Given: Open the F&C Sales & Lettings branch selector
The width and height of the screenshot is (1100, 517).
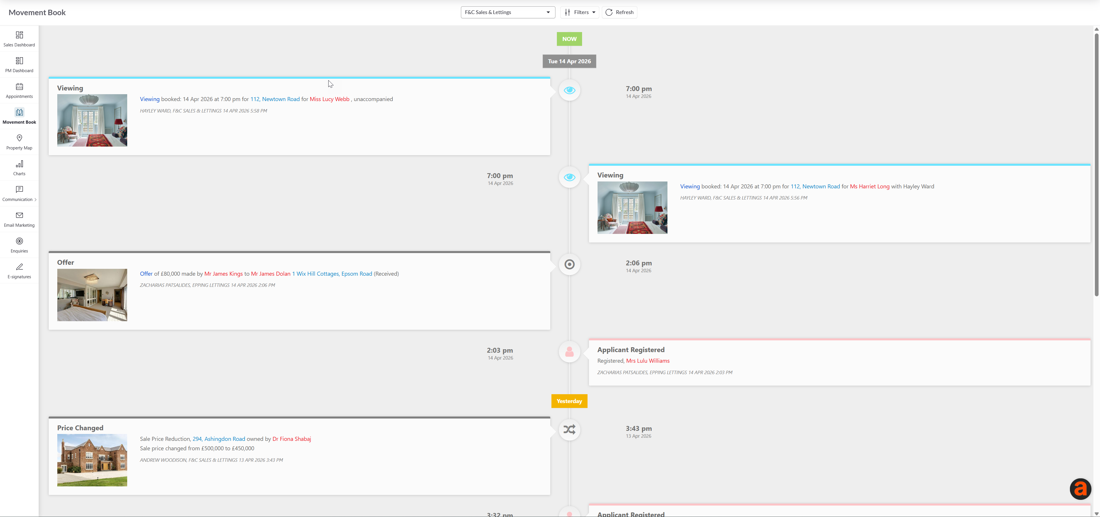Looking at the screenshot, I should pyautogui.click(x=508, y=12).
